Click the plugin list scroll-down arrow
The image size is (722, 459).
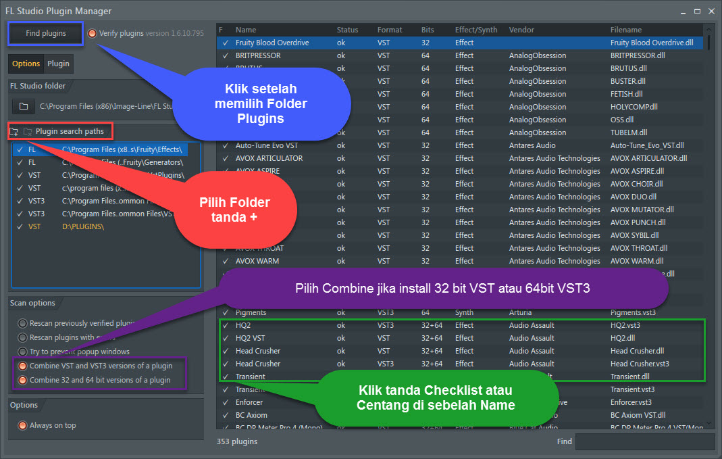709,422
